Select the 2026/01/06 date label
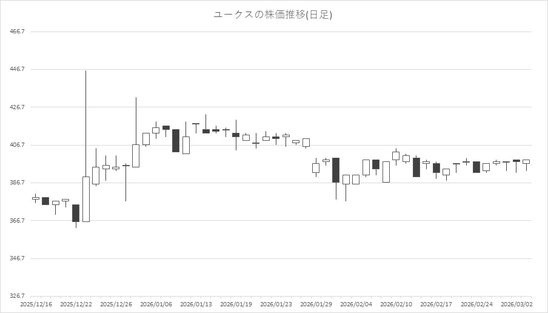This screenshot has height=313, width=548. click(156, 303)
